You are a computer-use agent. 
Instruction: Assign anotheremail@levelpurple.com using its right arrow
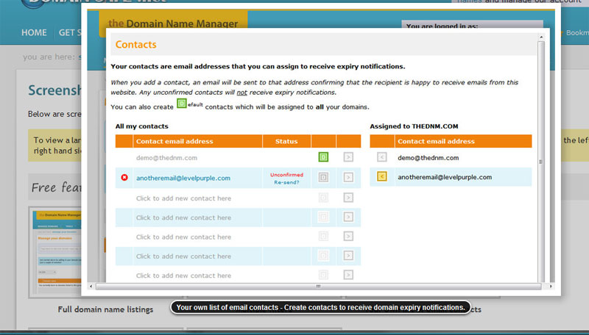click(348, 177)
